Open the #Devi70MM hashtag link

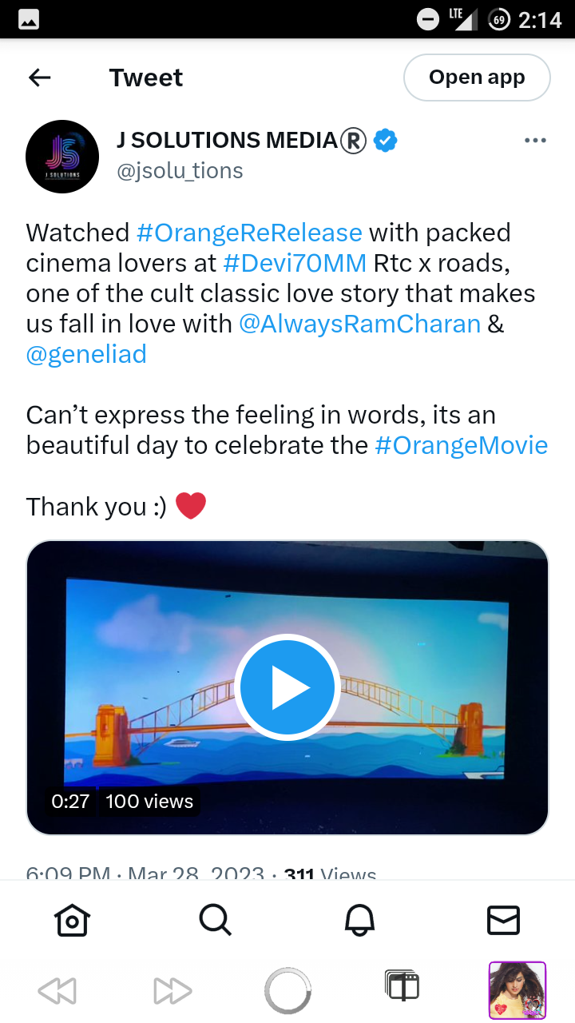click(295, 263)
